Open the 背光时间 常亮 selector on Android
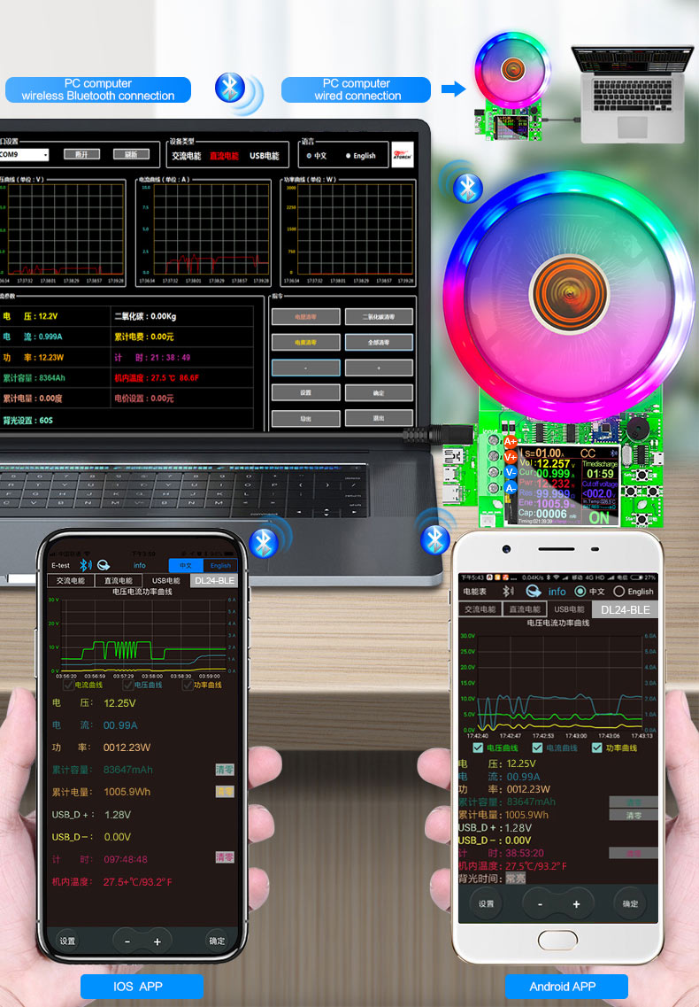Screen dimensions: 699x1007 tap(516, 878)
